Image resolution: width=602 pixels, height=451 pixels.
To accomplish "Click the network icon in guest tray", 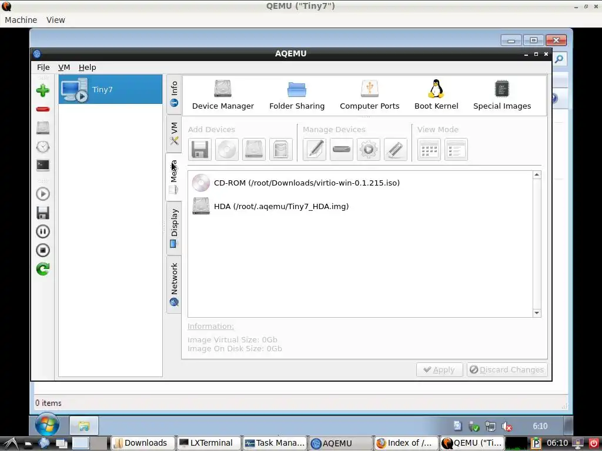I will click(490, 426).
